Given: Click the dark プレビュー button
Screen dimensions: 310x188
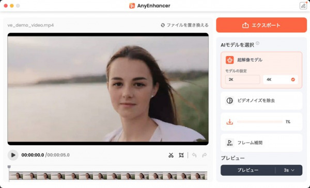Looking at the screenshot, I should coord(247,170).
